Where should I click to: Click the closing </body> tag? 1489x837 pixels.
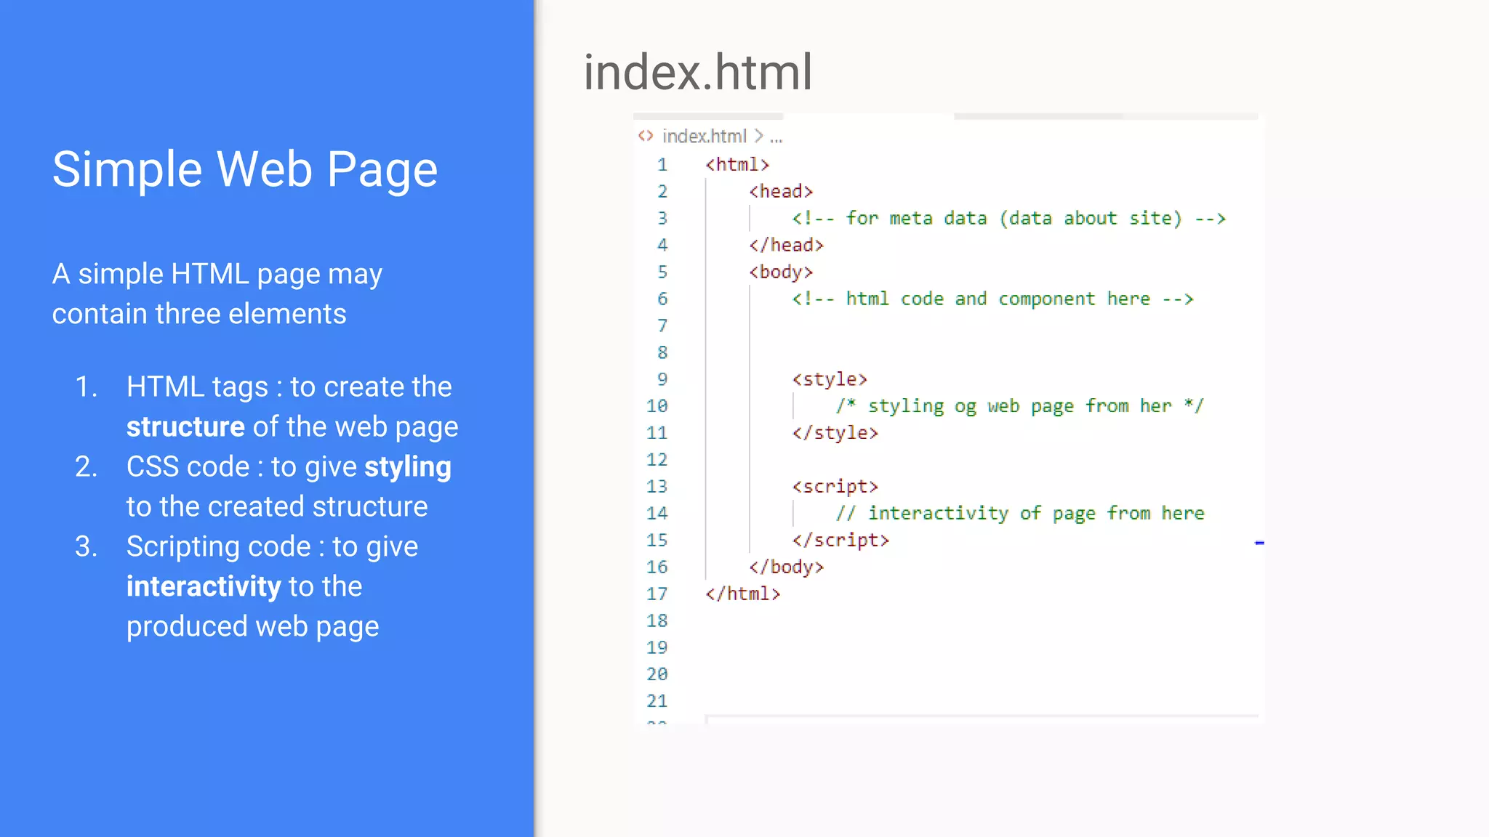(786, 567)
